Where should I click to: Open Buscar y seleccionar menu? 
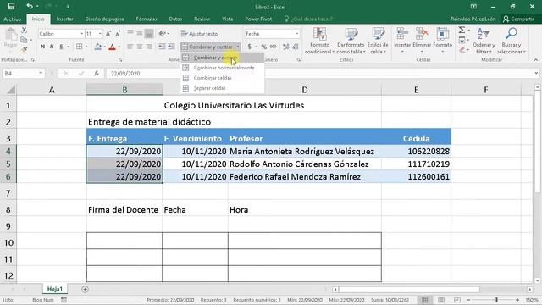(x=512, y=41)
